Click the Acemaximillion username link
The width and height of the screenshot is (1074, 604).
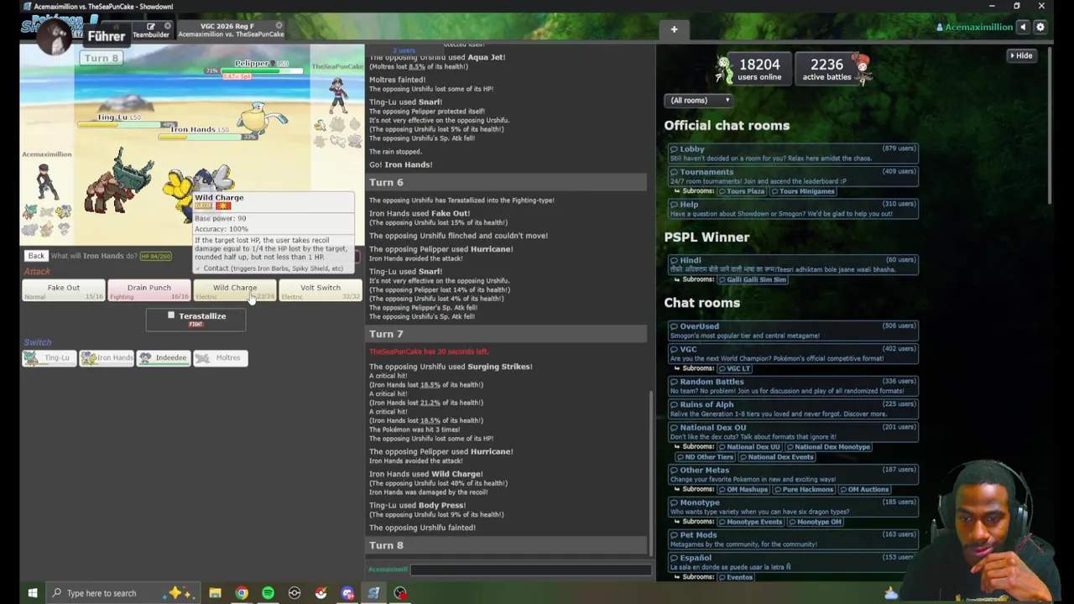(x=974, y=27)
